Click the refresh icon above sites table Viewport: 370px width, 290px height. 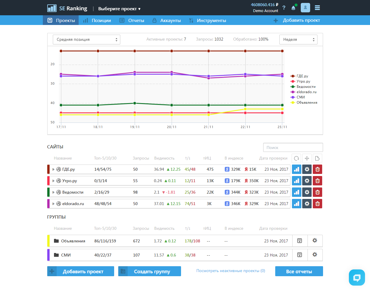[296, 158]
